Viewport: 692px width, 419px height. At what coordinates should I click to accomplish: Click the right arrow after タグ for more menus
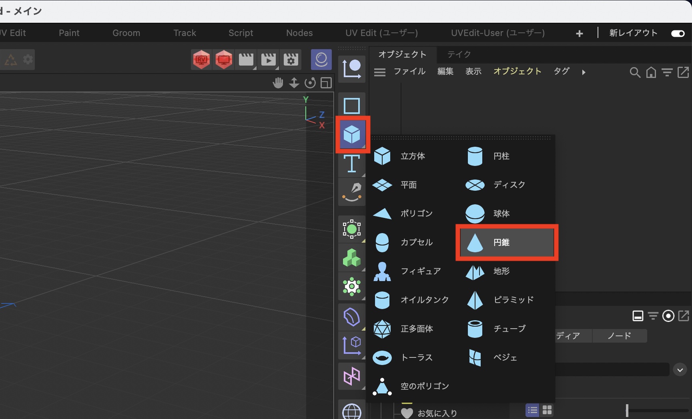click(584, 72)
